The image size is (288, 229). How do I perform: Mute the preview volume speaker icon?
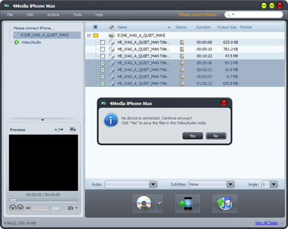[x=28, y=208]
